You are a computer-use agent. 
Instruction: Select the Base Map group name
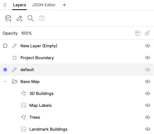[x=30, y=82]
